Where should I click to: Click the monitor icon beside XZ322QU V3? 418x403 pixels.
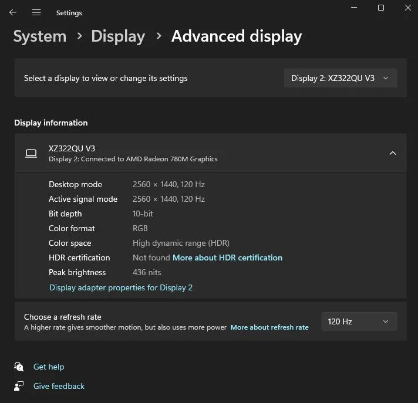coord(31,154)
